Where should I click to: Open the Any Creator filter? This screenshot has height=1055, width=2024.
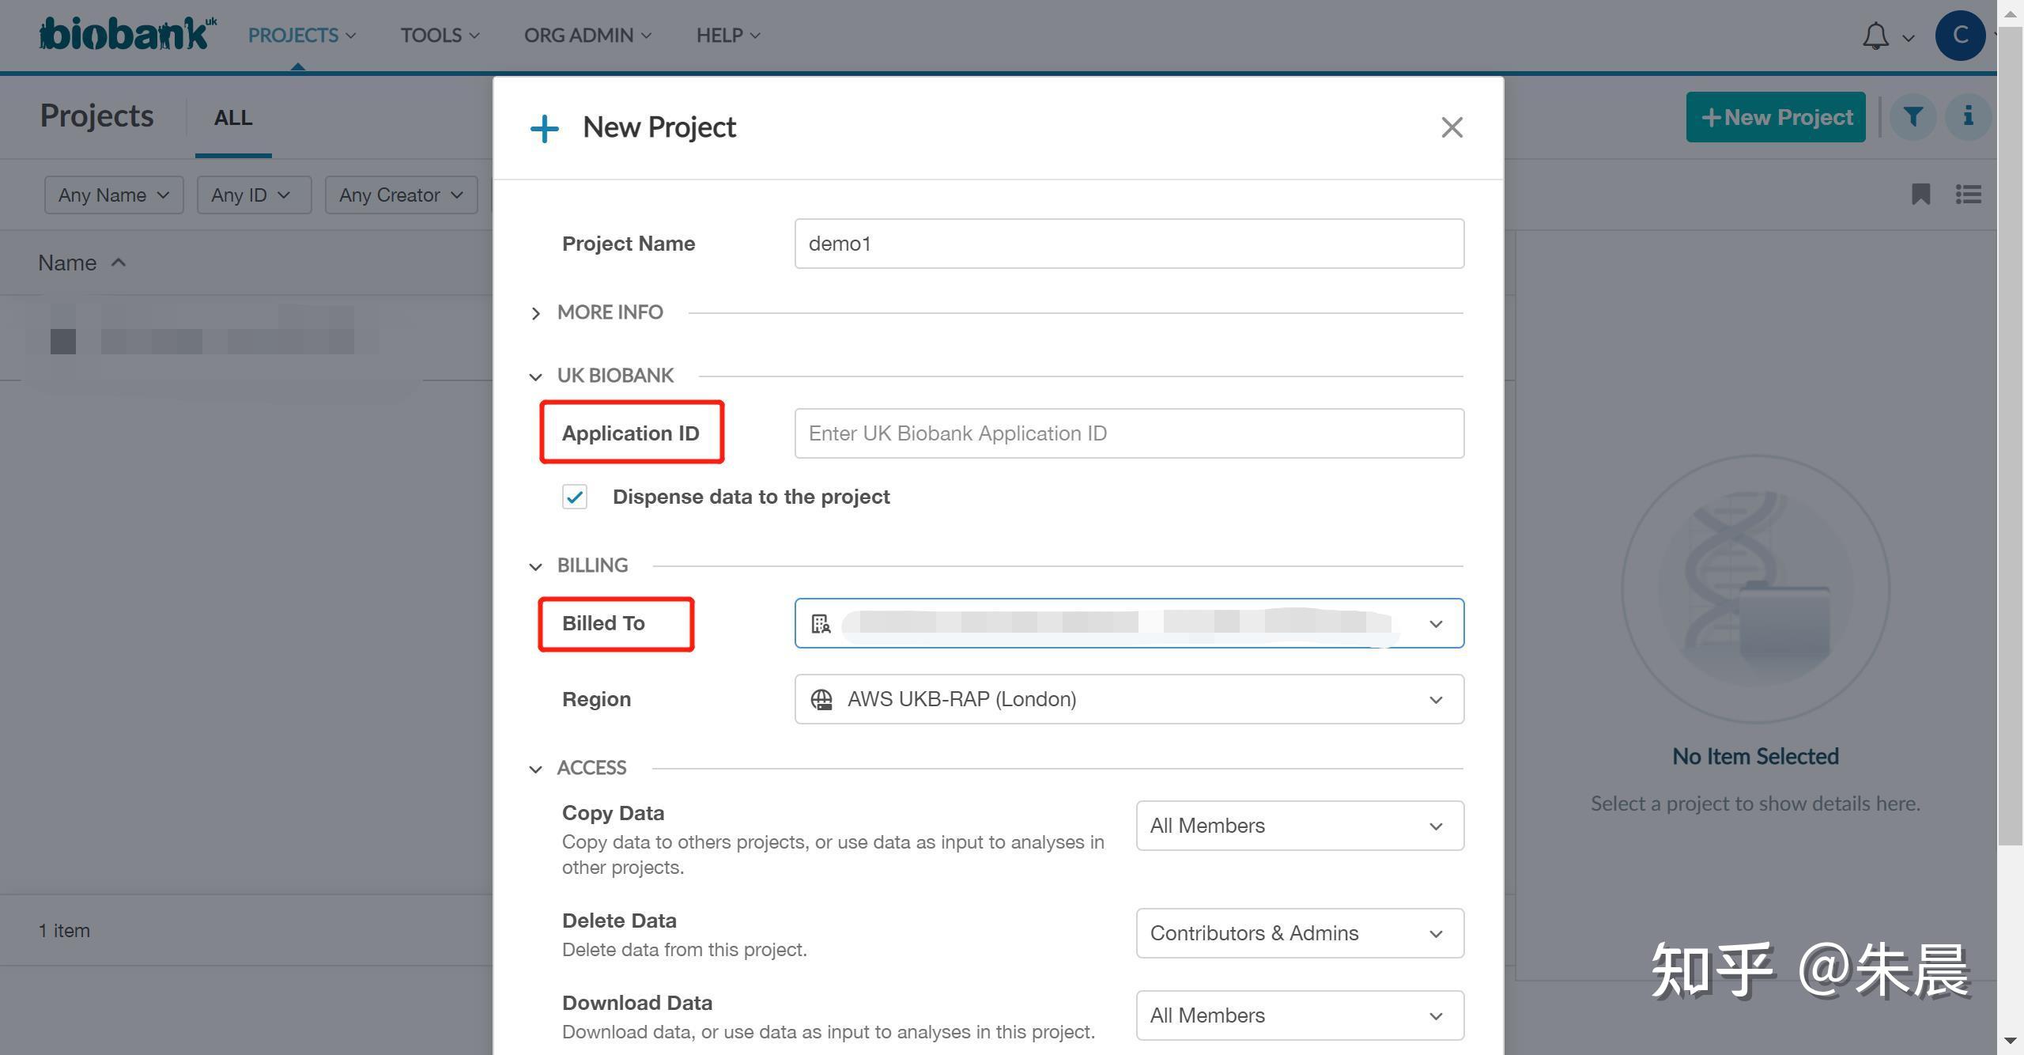401,195
